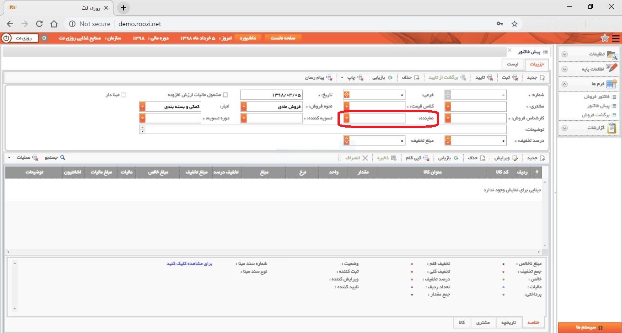Toggle the مبنا دار checkbox
Screen dimensions: 622x333
pos(123,95)
